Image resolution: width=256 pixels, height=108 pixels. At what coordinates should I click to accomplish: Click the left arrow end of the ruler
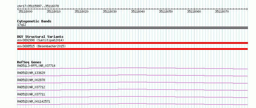[x=18, y=9]
